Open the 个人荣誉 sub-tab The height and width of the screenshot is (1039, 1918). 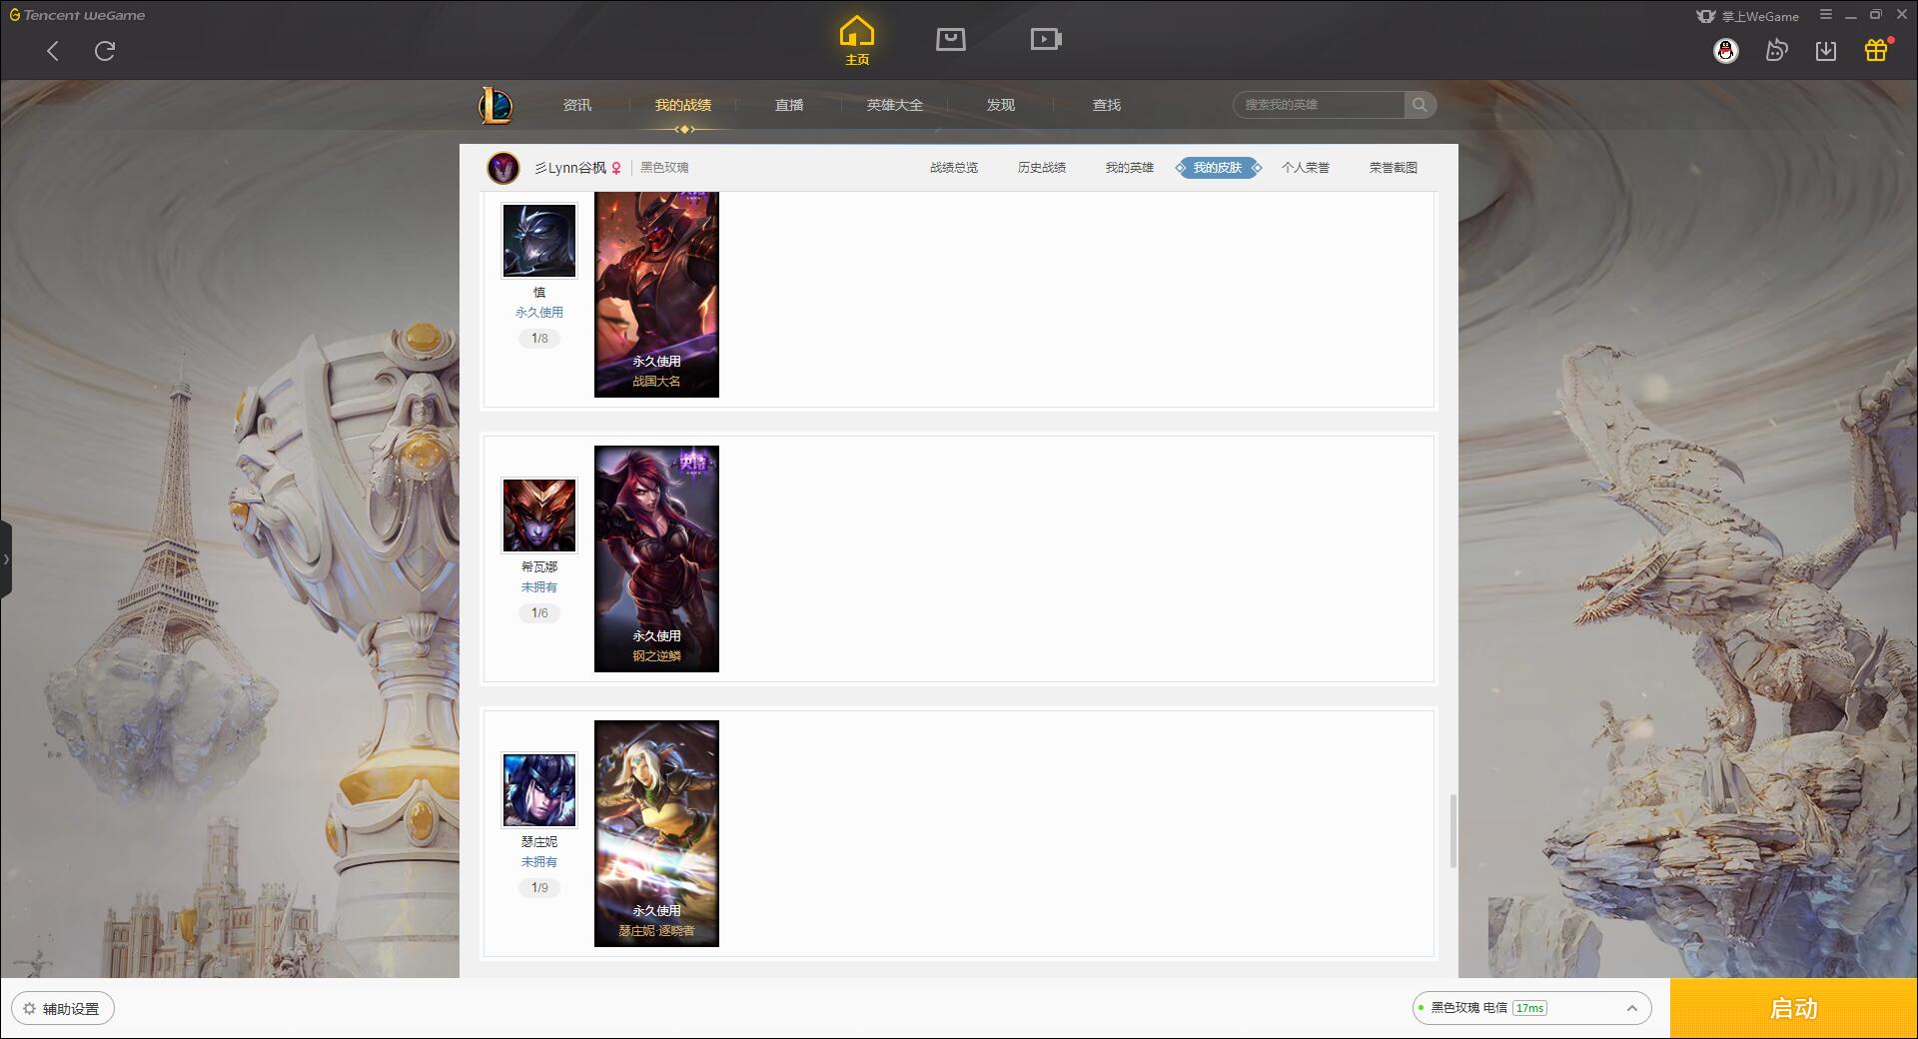[1306, 168]
